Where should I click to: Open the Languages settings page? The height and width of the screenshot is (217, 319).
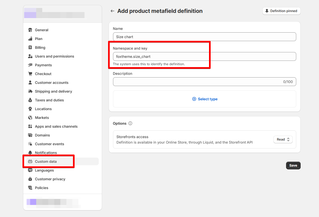[44, 170]
